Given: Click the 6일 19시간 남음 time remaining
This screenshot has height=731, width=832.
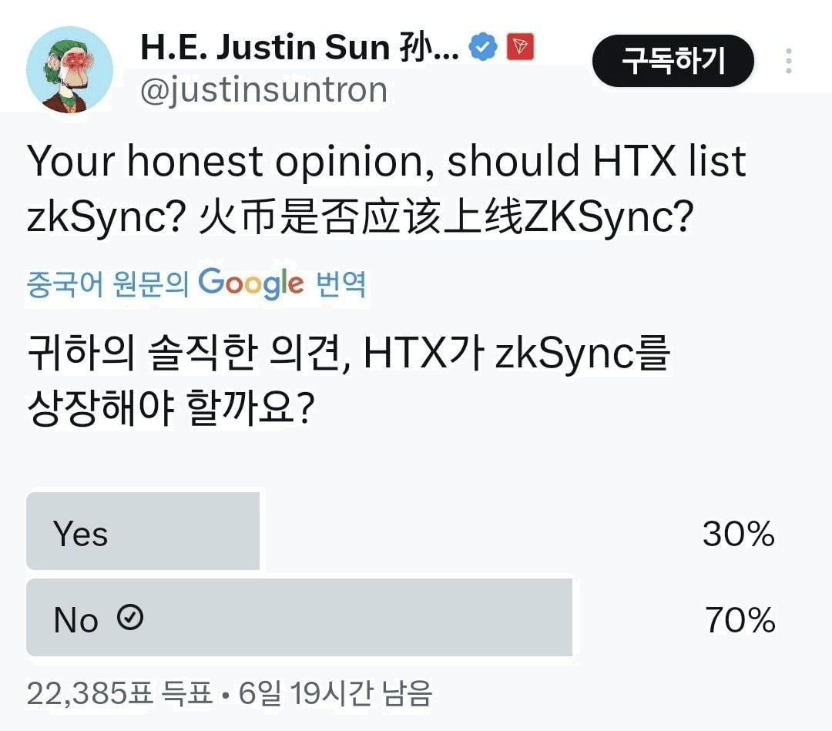Looking at the screenshot, I should pos(335,693).
